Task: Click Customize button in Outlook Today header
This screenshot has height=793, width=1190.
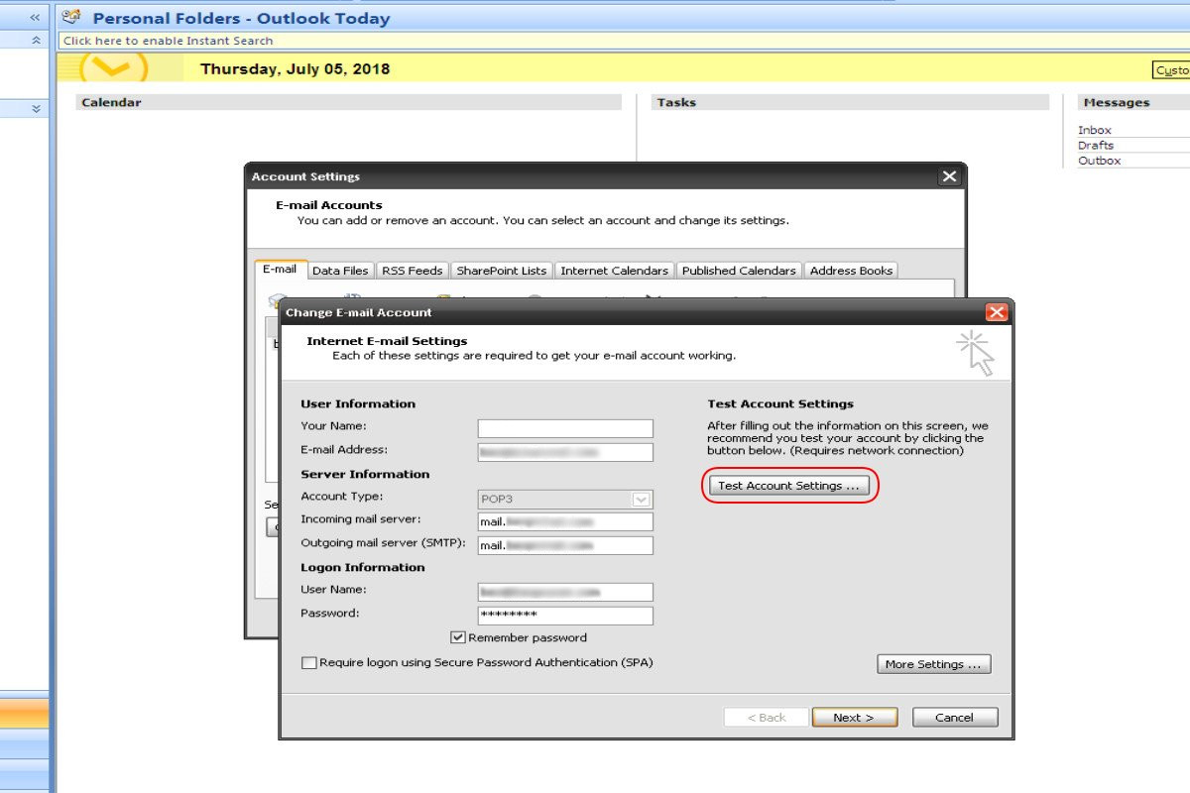Action: click(x=1171, y=70)
